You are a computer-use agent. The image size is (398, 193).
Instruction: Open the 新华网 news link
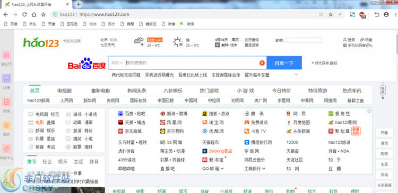point(90,100)
